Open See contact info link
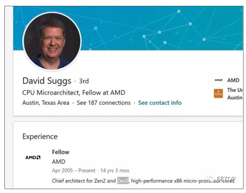 160,103
